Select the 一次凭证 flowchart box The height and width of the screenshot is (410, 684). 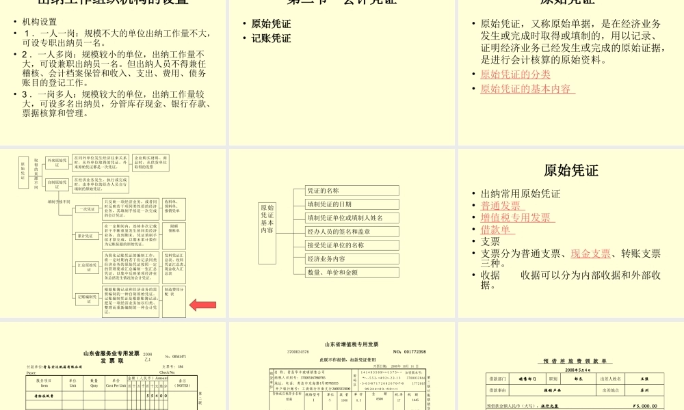click(88, 208)
